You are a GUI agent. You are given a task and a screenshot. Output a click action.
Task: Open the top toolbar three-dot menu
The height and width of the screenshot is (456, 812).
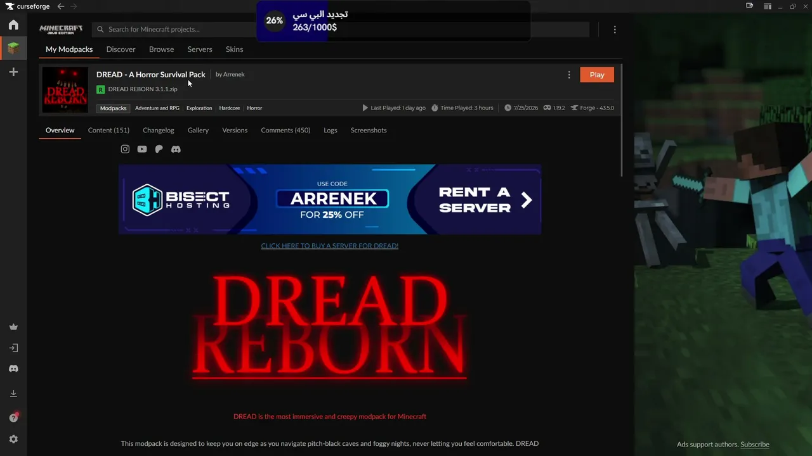click(x=615, y=29)
